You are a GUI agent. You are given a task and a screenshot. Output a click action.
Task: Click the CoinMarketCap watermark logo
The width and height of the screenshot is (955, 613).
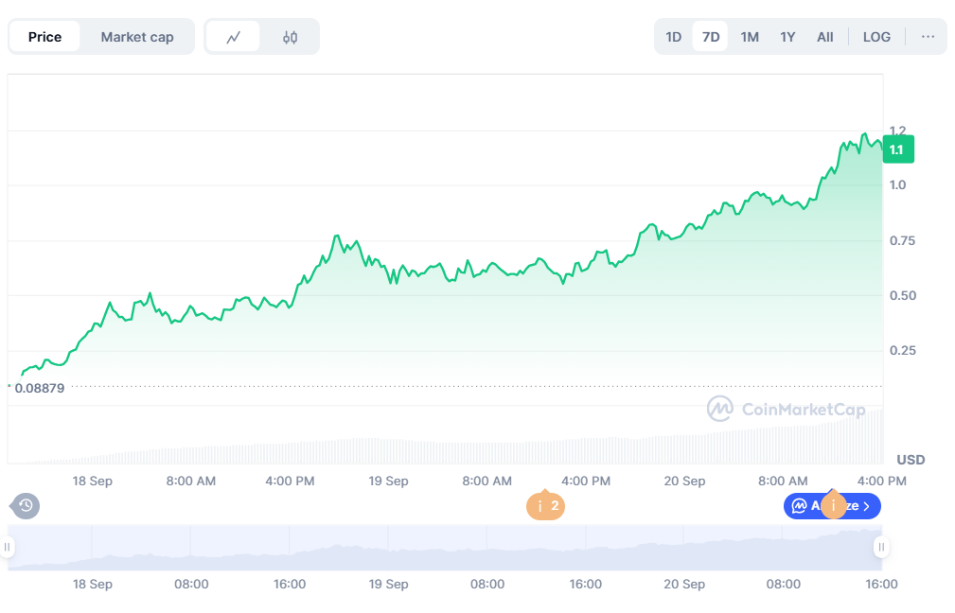(x=773, y=409)
